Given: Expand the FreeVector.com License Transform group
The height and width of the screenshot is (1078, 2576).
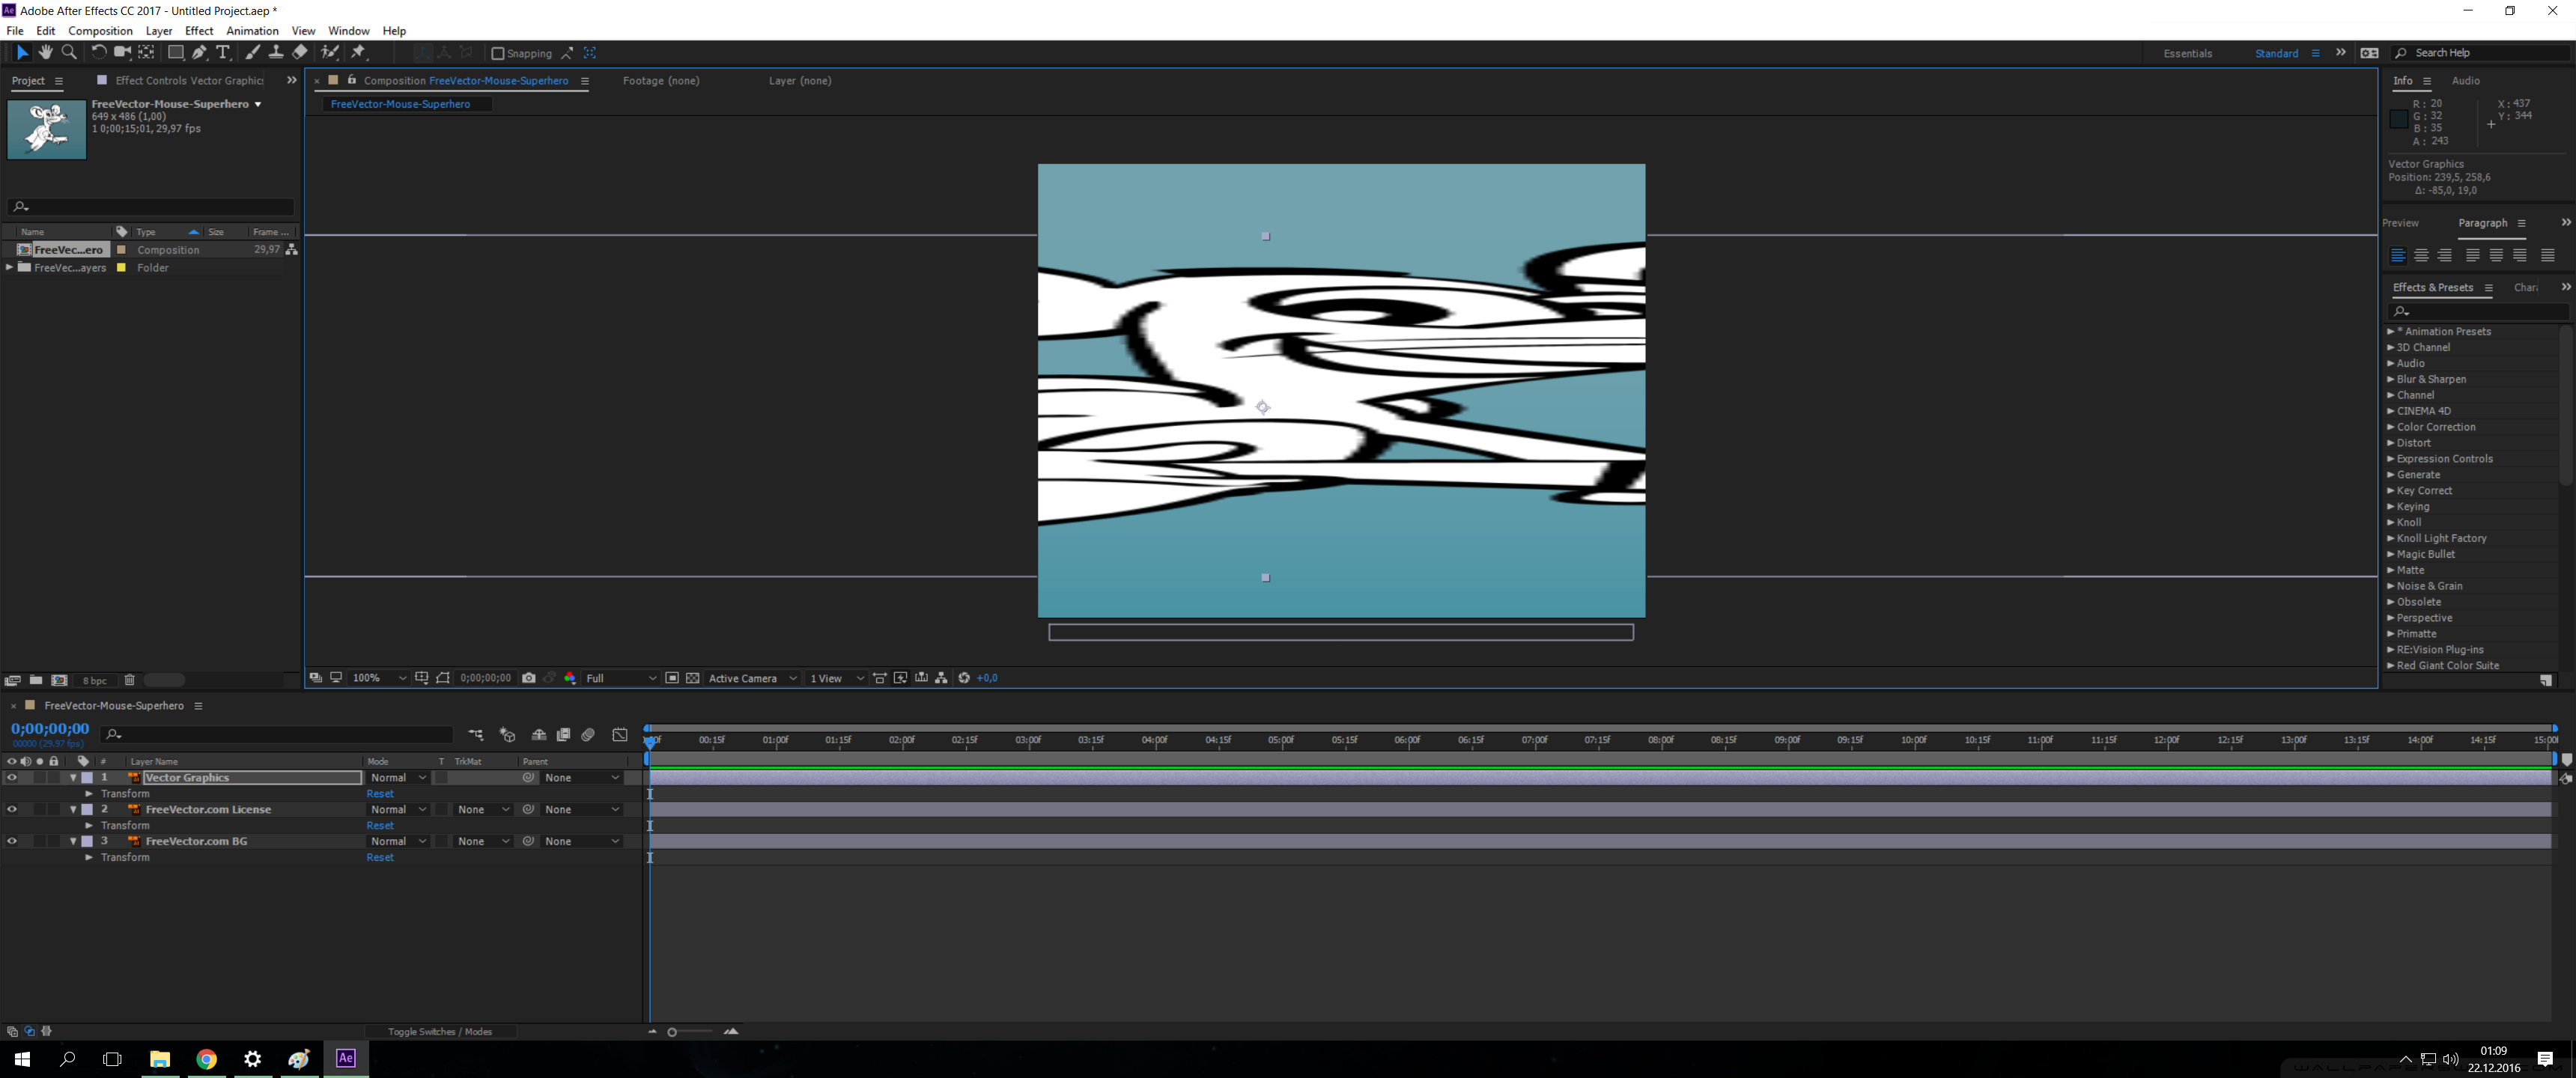Looking at the screenshot, I should [x=89, y=825].
